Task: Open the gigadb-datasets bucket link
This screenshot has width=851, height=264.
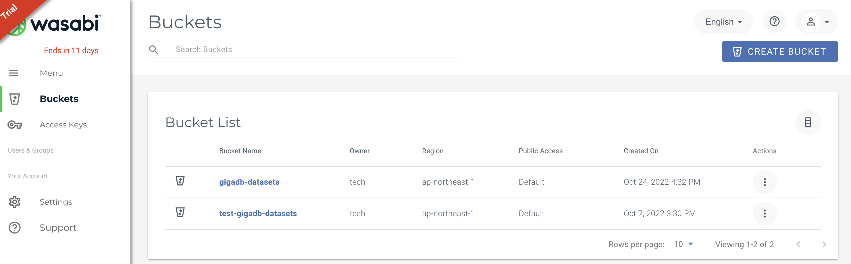Action: tap(249, 182)
